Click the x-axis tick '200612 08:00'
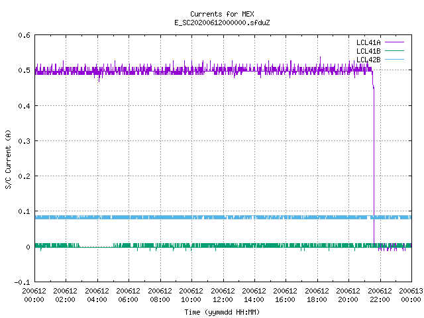 click(160, 295)
